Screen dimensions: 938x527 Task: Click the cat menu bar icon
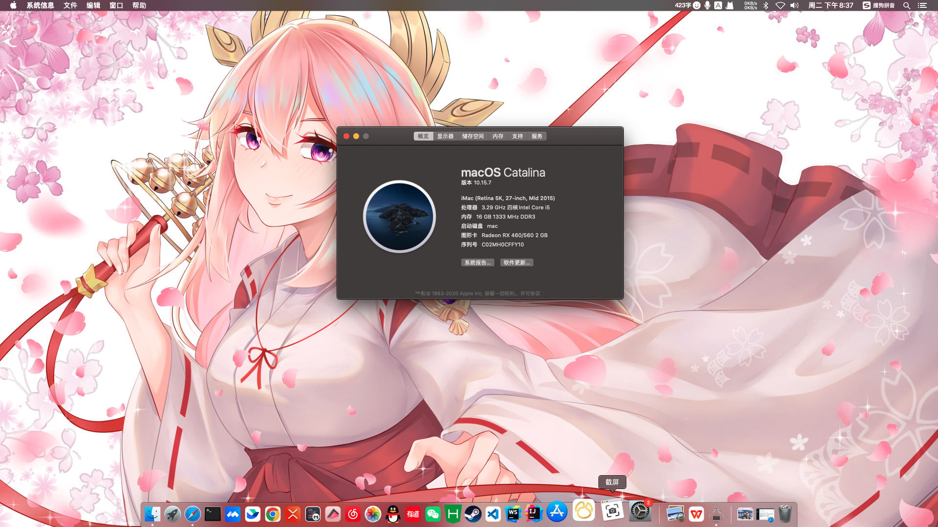point(729,5)
